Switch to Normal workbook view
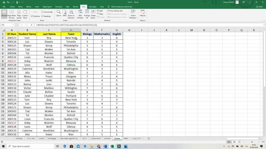 coord(4,14)
